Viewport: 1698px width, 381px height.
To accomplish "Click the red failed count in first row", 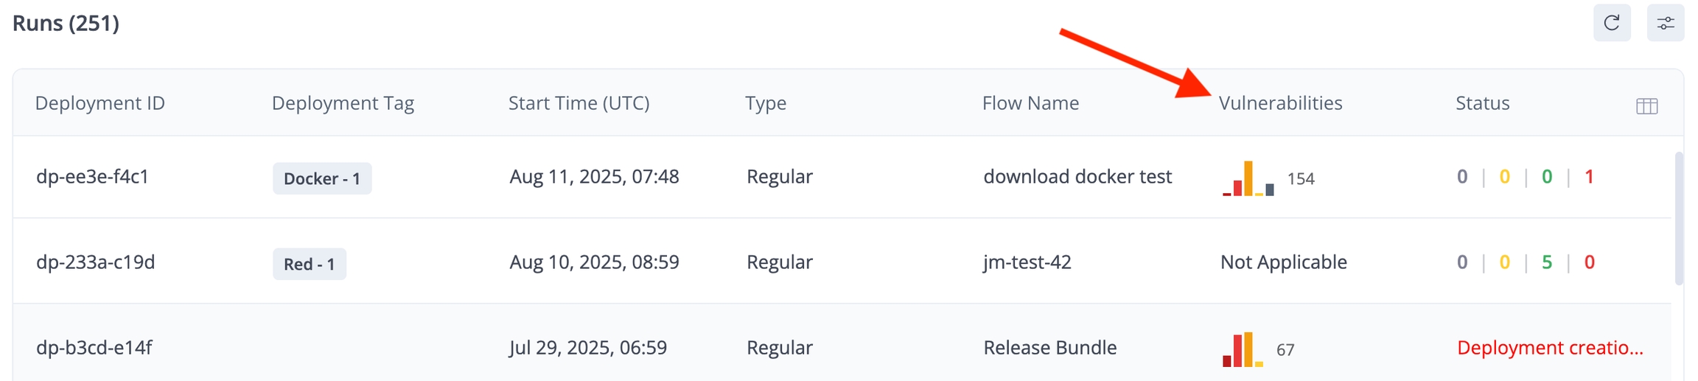I will (x=1589, y=177).
